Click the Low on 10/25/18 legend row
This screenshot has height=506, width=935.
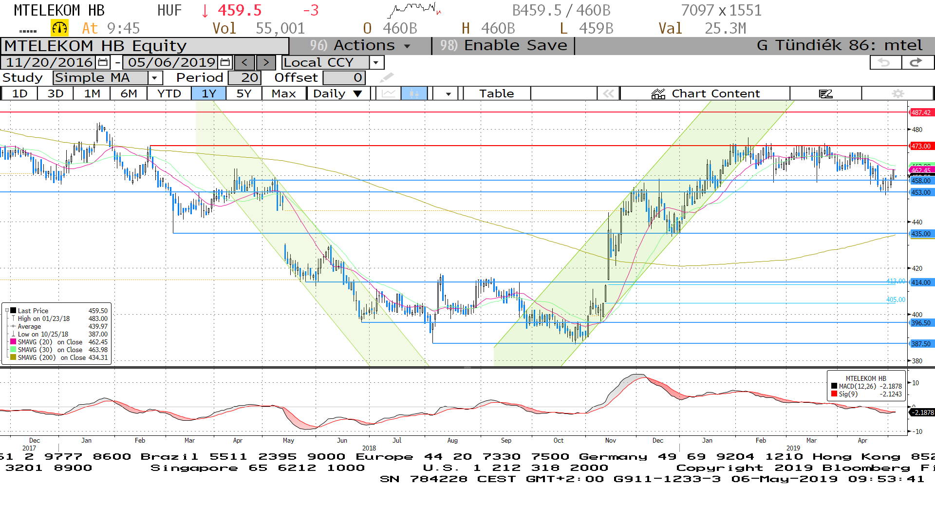click(x=59, y=334)
